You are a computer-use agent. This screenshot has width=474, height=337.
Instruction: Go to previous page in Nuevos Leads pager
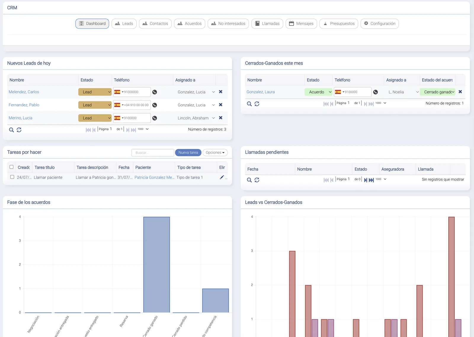tap(94, 130)
